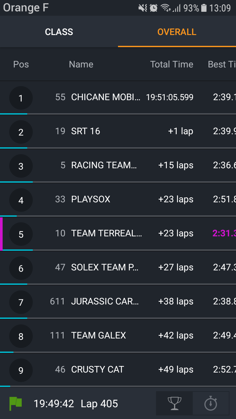Select PLAYSOX team entry
The image size is (236, 419).
pyautogui.click(x=90, y=199)
